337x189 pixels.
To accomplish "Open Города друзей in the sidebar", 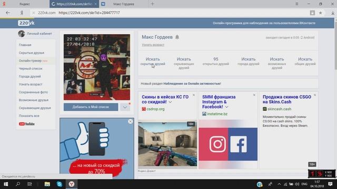I will pos(29,77).
